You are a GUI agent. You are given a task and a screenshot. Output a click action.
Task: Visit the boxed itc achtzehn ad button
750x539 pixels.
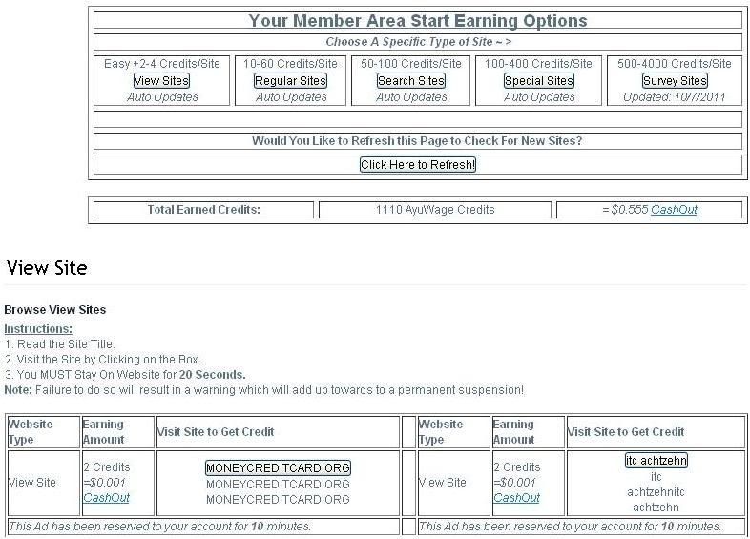[656, 461]
